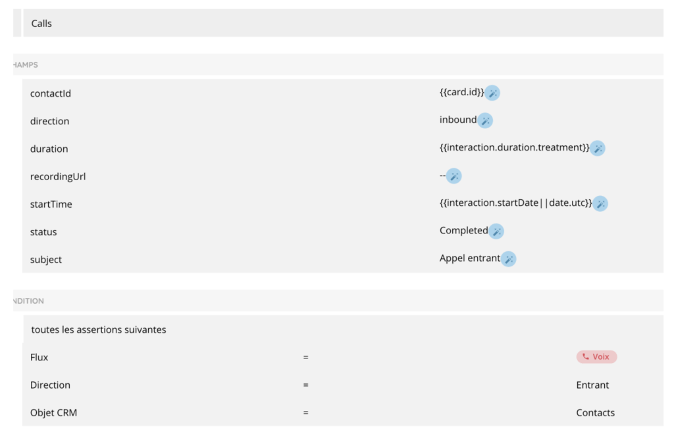Click the wand icon next to Completed

coord(496,231)
